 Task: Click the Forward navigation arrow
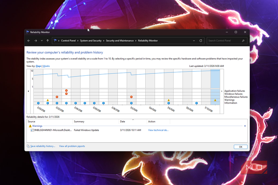pos(36,41)
